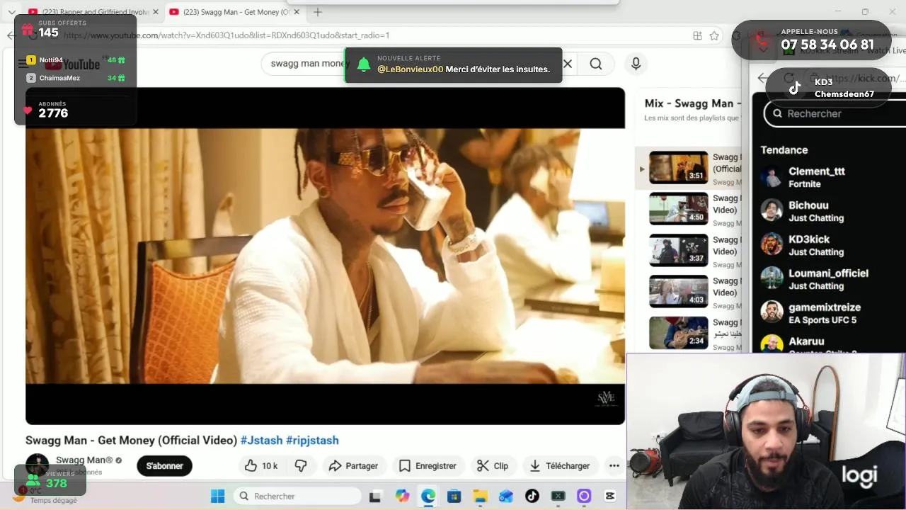
Task: Clear the YouTube search text
Action: pyautogui.click(x=567, y=64)
